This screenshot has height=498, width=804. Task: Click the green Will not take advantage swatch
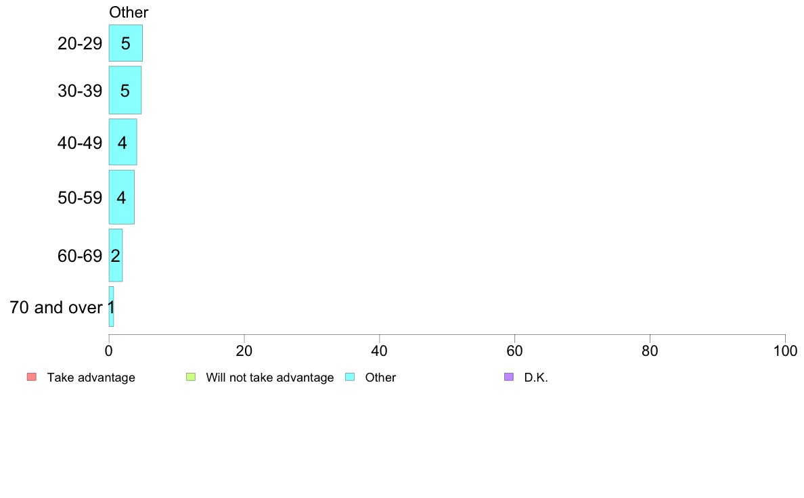[191, 377]
